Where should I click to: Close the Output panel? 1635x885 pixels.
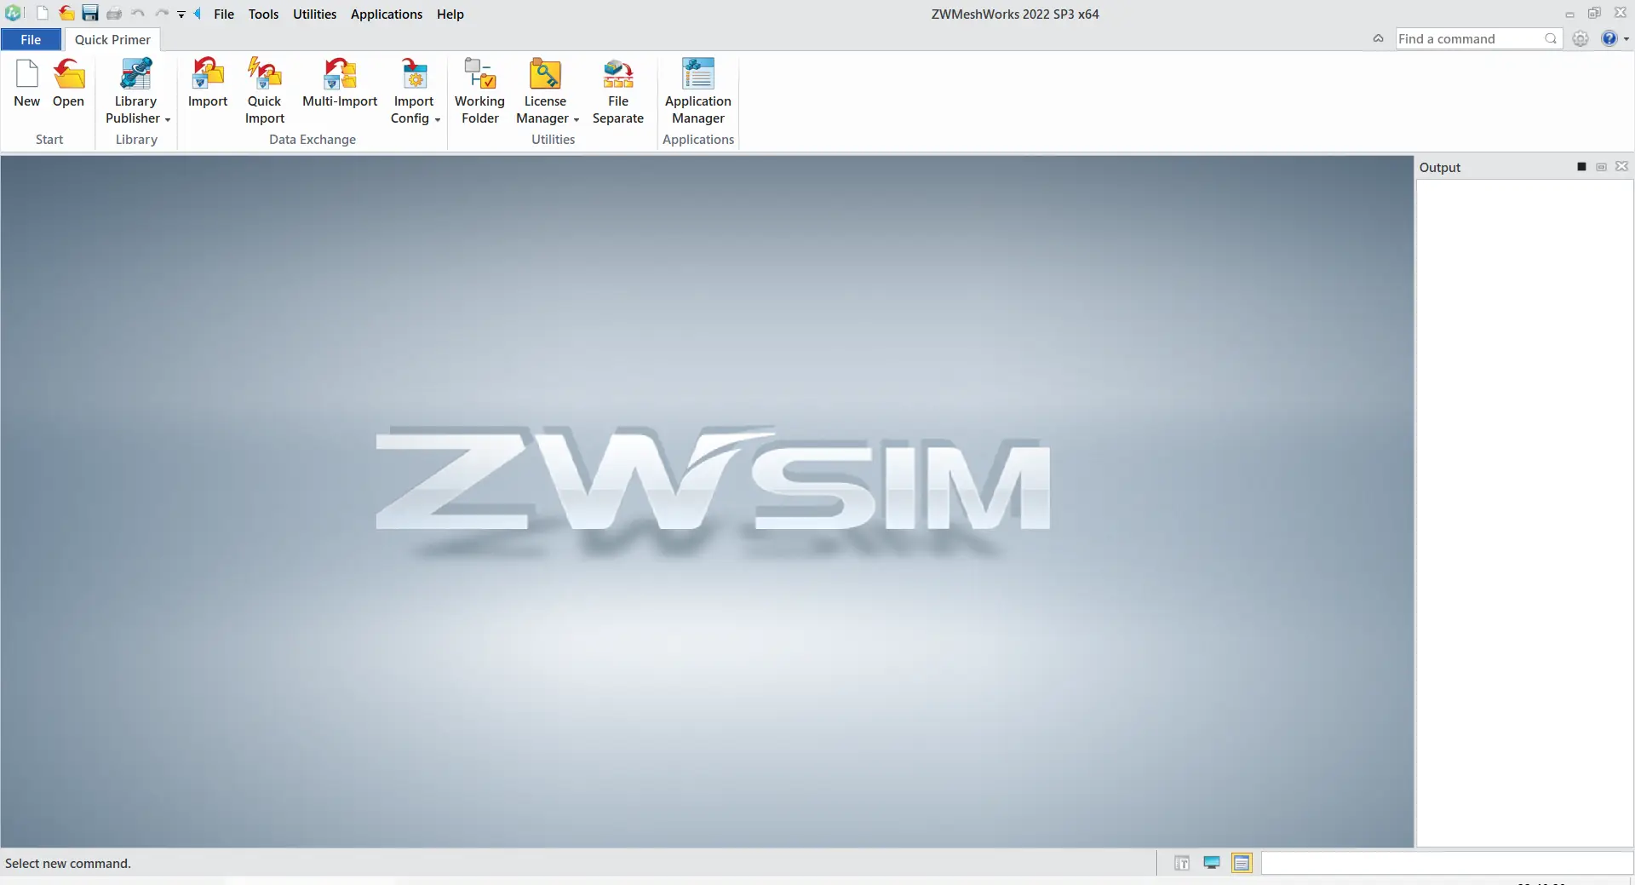pyautogui.click(x=1621, y=167)
